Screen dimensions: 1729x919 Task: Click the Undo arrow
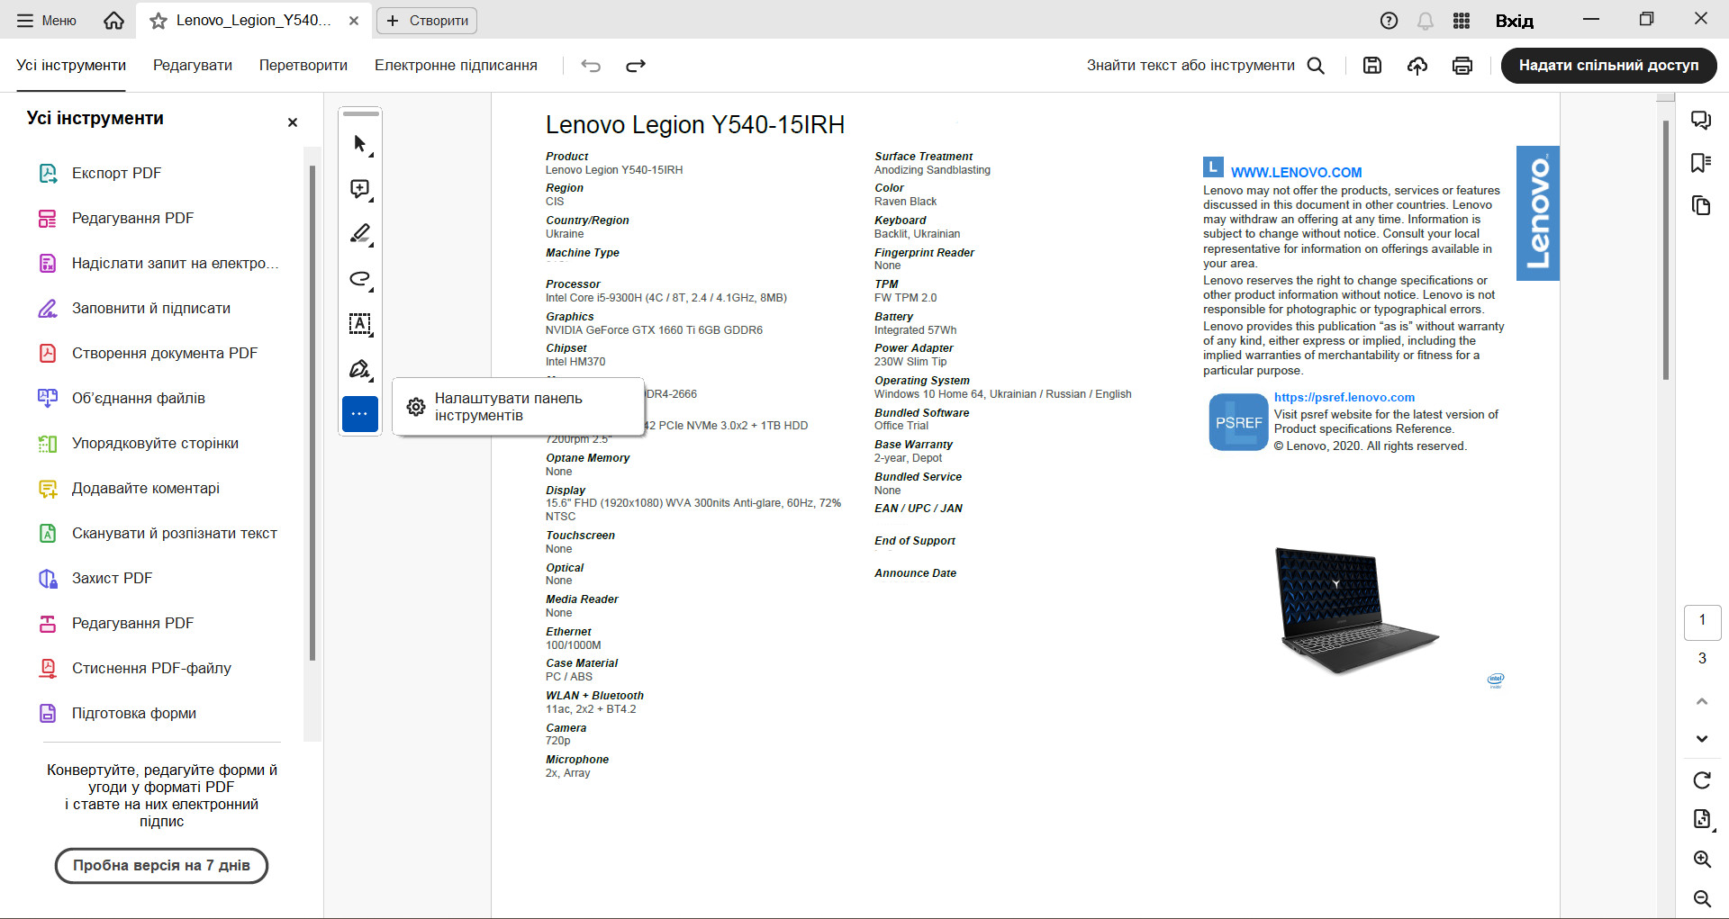coord(591,66)
